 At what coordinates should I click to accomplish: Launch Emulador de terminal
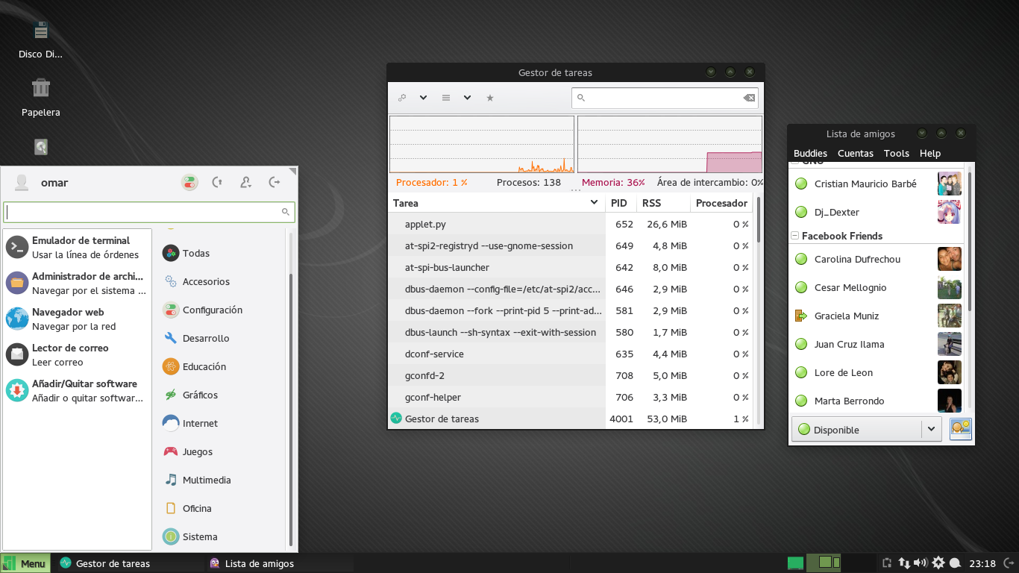(x=77, y=248)
